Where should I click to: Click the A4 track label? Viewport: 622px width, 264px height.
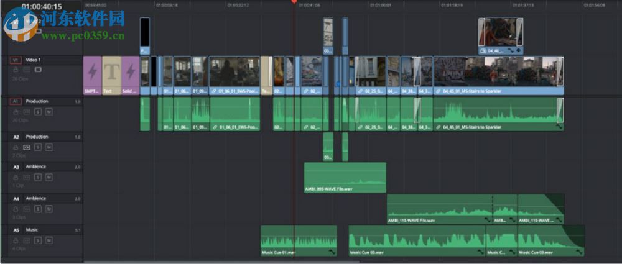(16, 199)
